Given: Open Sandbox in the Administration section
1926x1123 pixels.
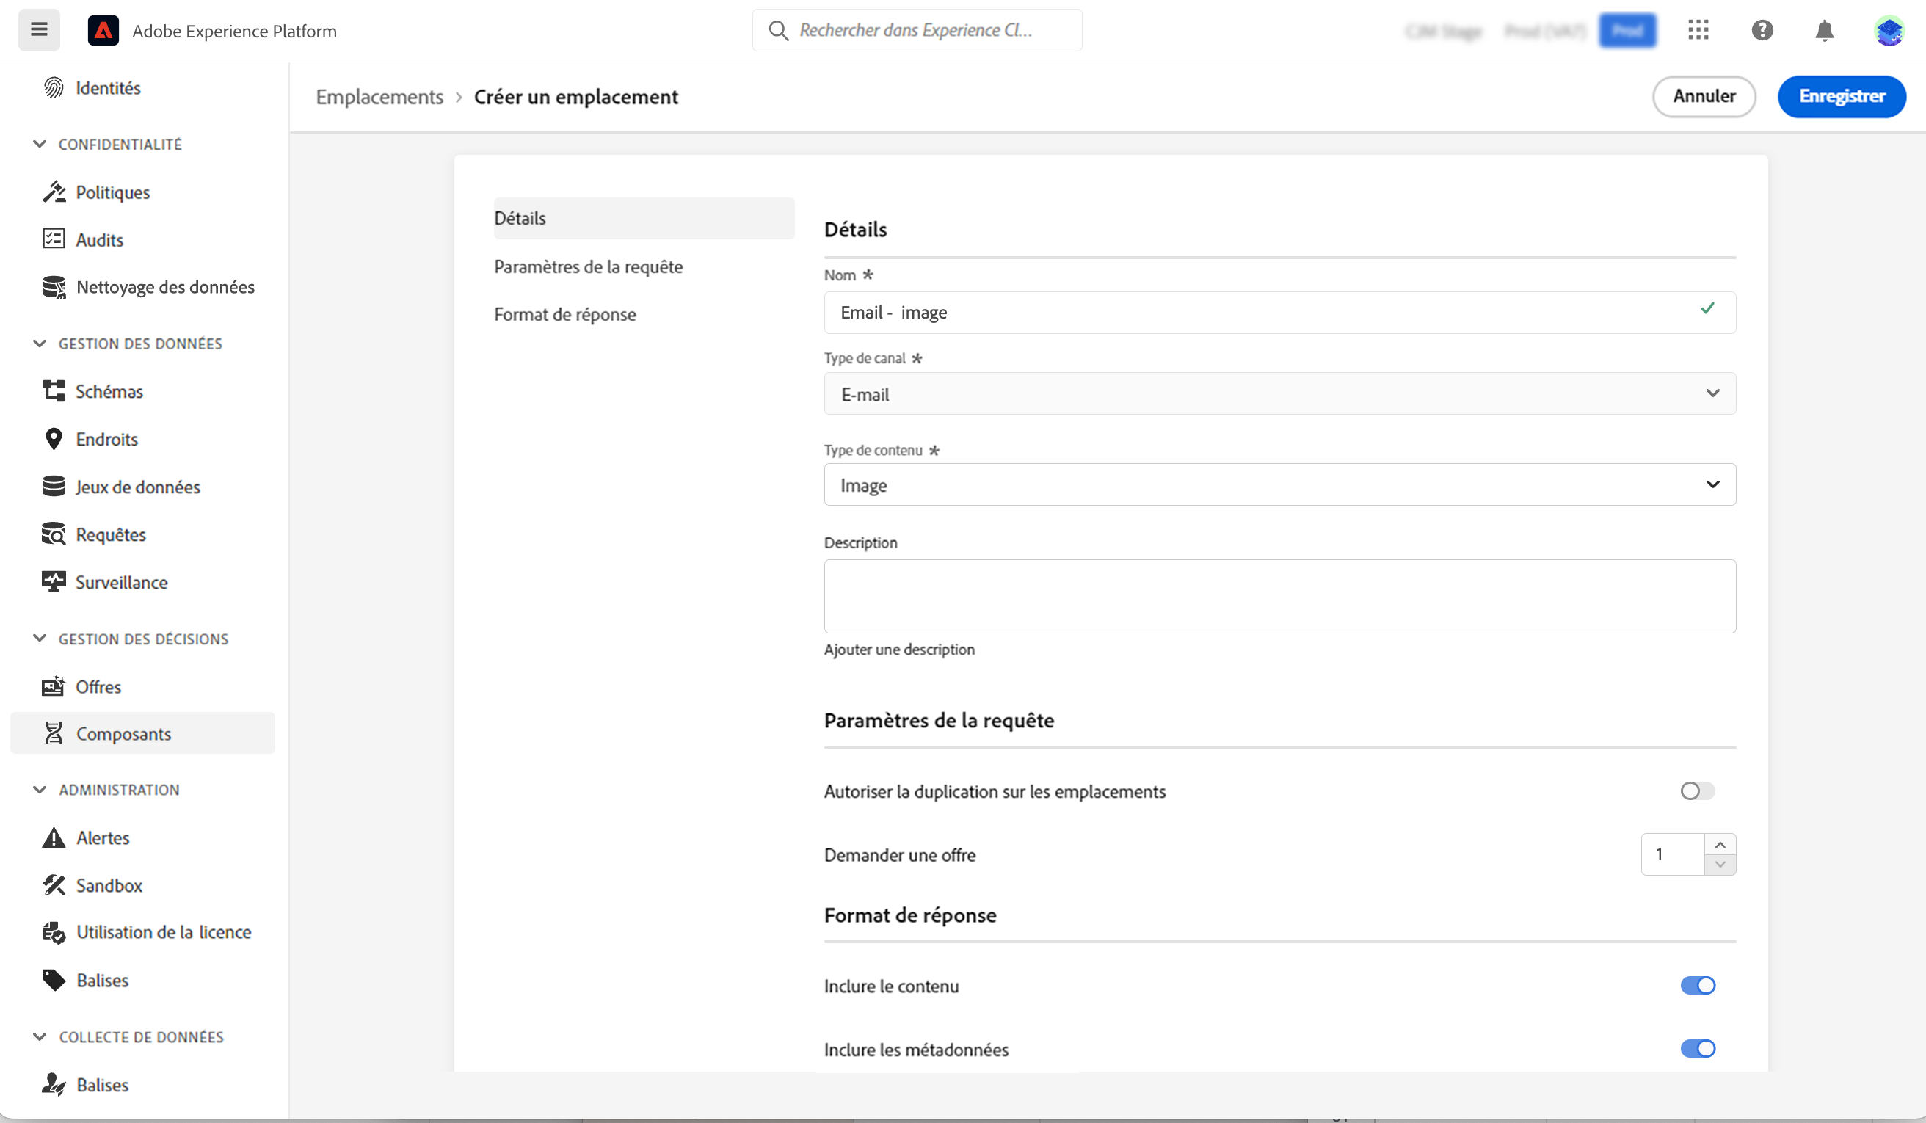Looking at the screenshot, I should point(109,885).
